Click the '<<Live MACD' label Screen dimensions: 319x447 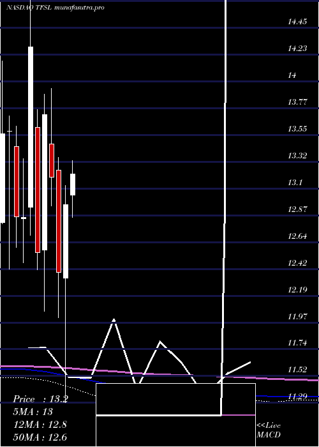pos(269,430)
